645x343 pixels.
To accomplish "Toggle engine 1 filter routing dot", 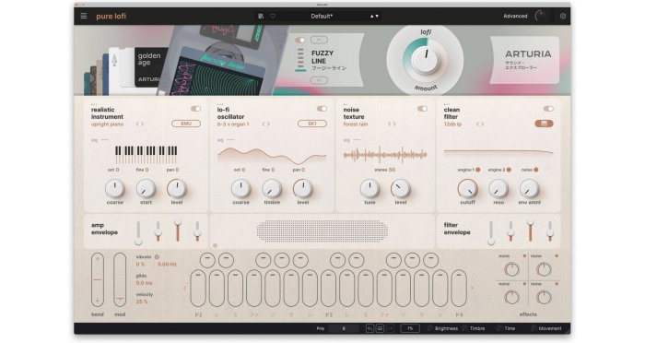I will [478, 170].
